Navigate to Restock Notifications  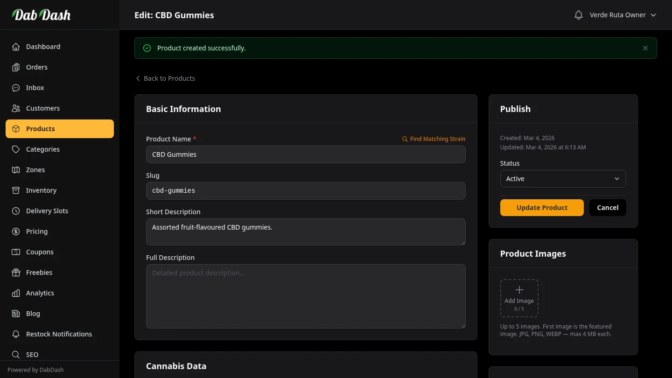point(59,334)
